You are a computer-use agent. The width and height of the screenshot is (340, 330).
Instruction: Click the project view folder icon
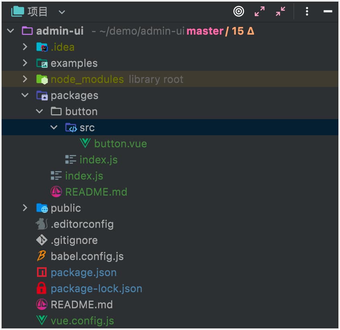17,11
